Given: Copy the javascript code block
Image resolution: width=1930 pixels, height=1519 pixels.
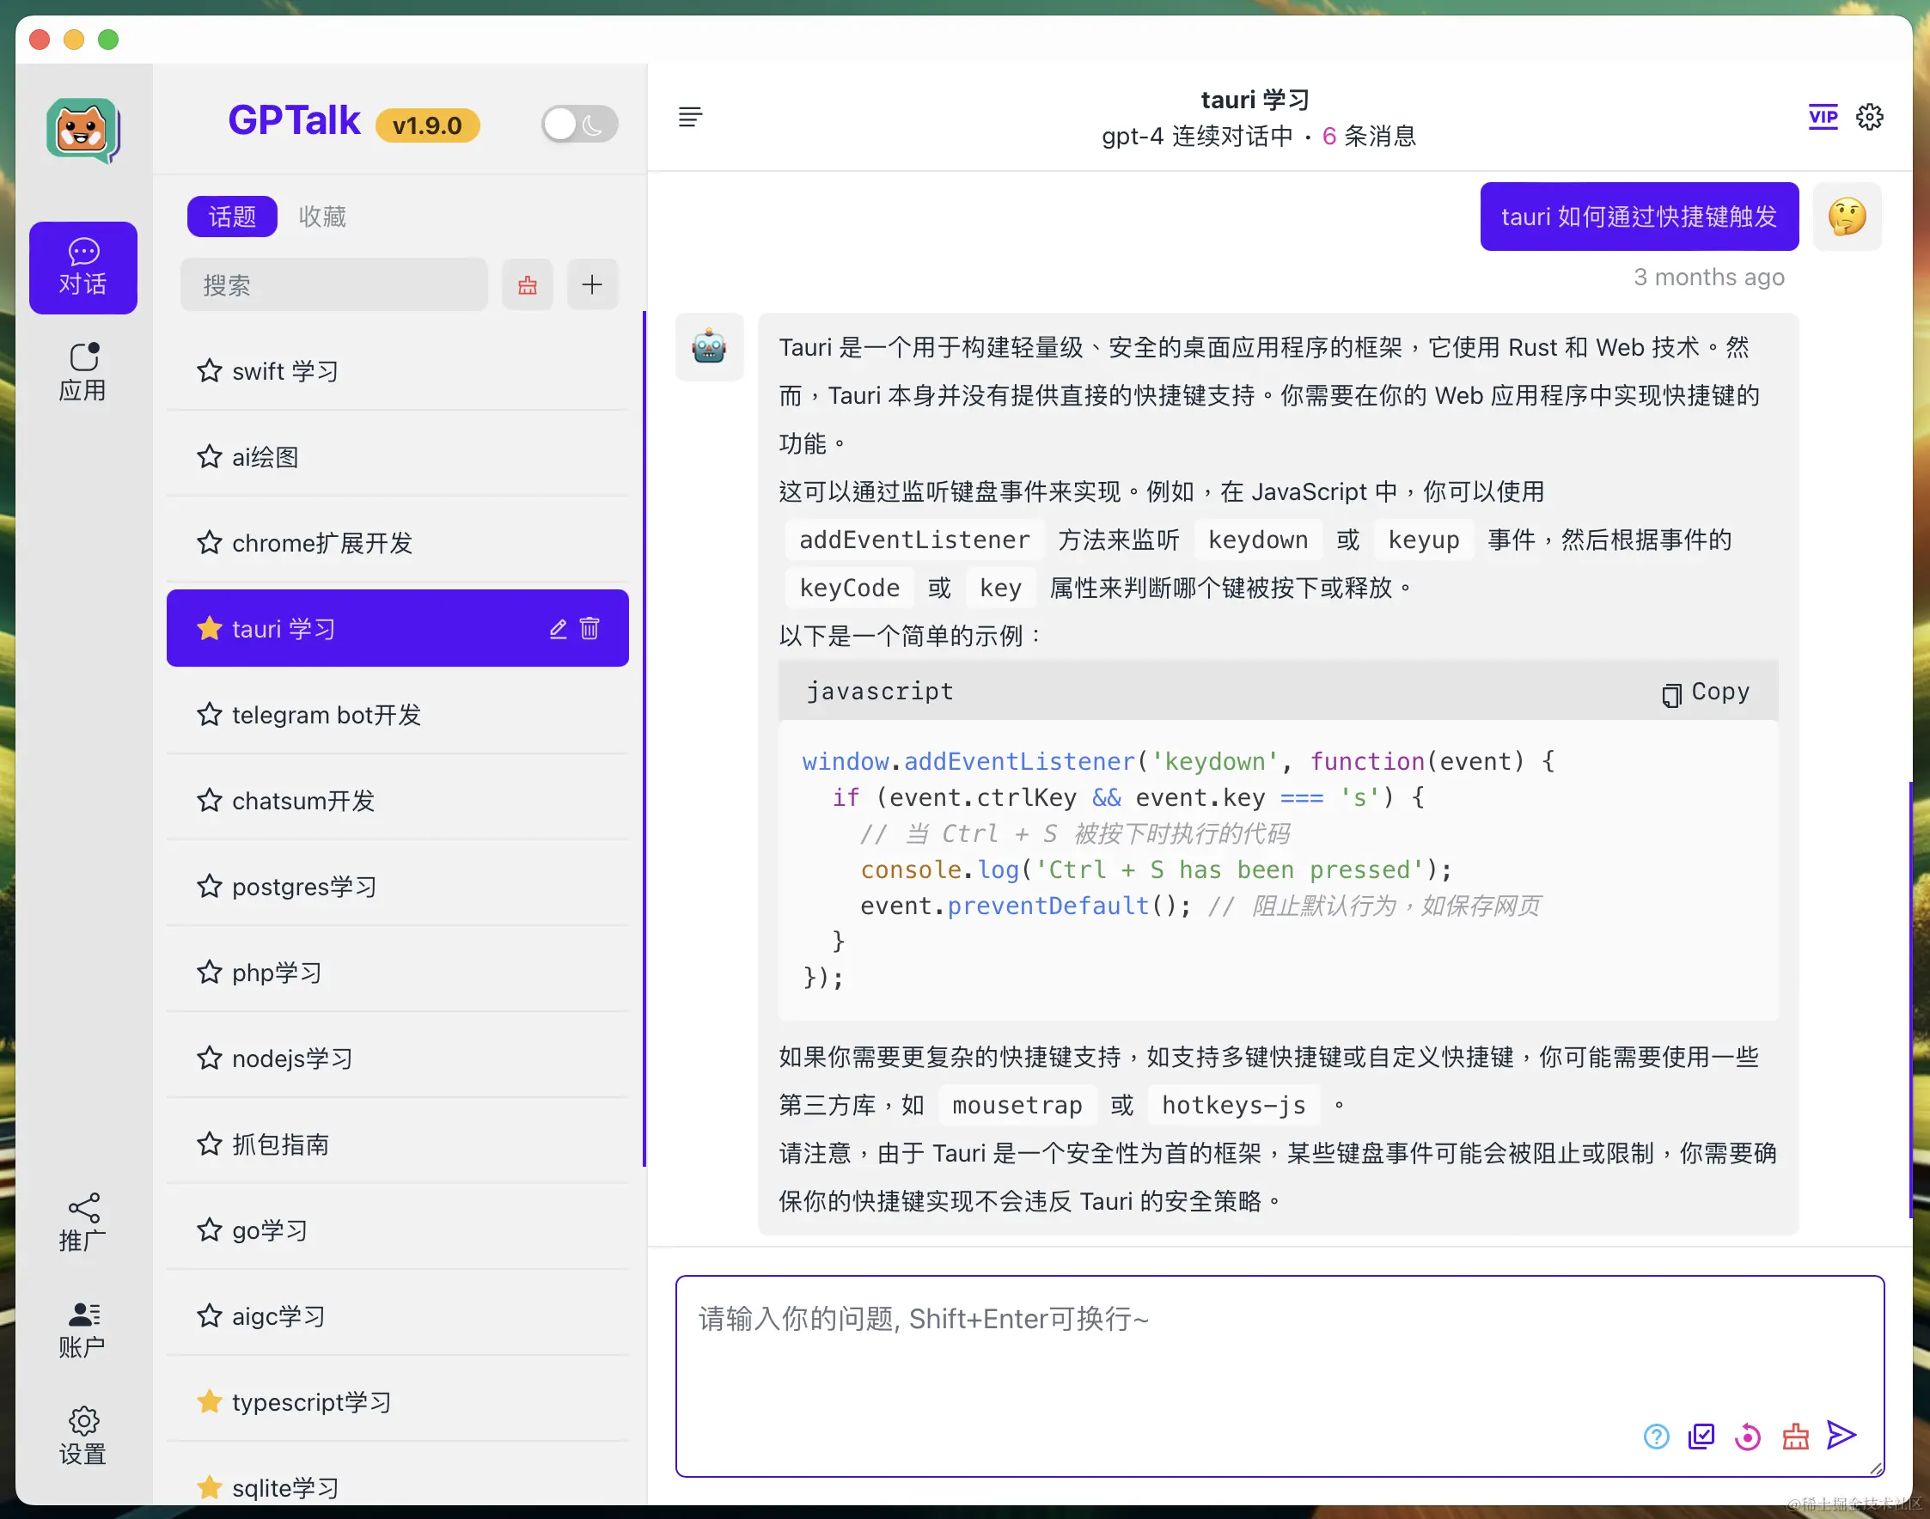Looking at the screenshot, I should (1706, 692).
